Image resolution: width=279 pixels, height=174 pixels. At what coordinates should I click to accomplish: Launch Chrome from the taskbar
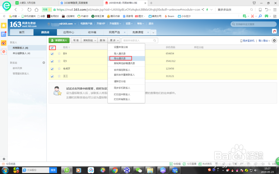115,170
